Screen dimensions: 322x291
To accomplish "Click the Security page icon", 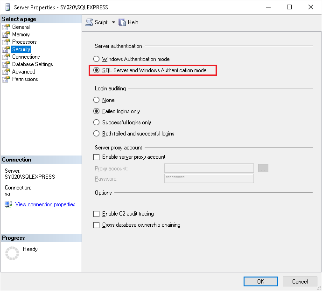I will point(6,49).
